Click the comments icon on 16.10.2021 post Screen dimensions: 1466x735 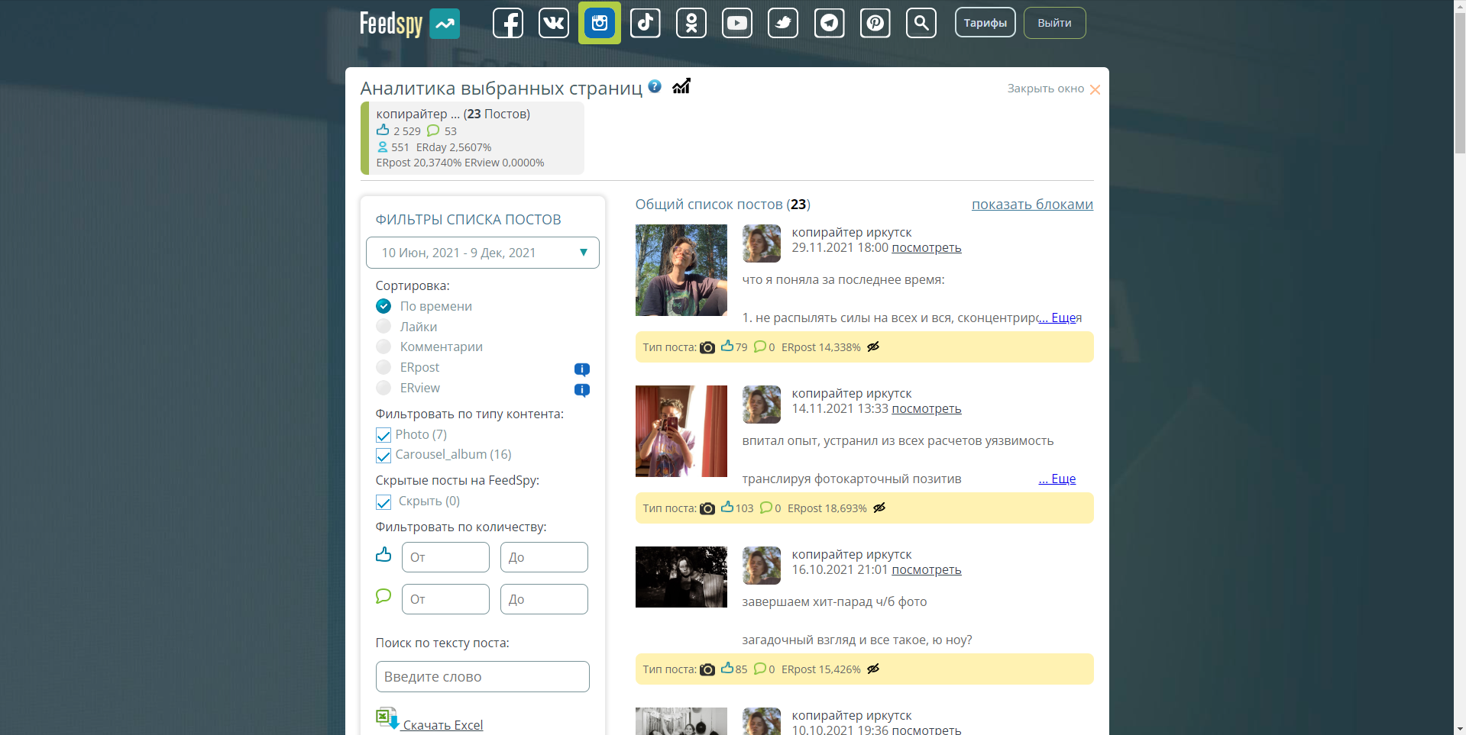pyautogui.click(x=759, y=669)
